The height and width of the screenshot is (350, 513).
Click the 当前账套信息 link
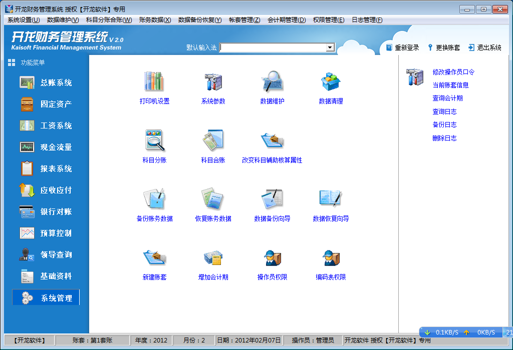click(450, 85)
